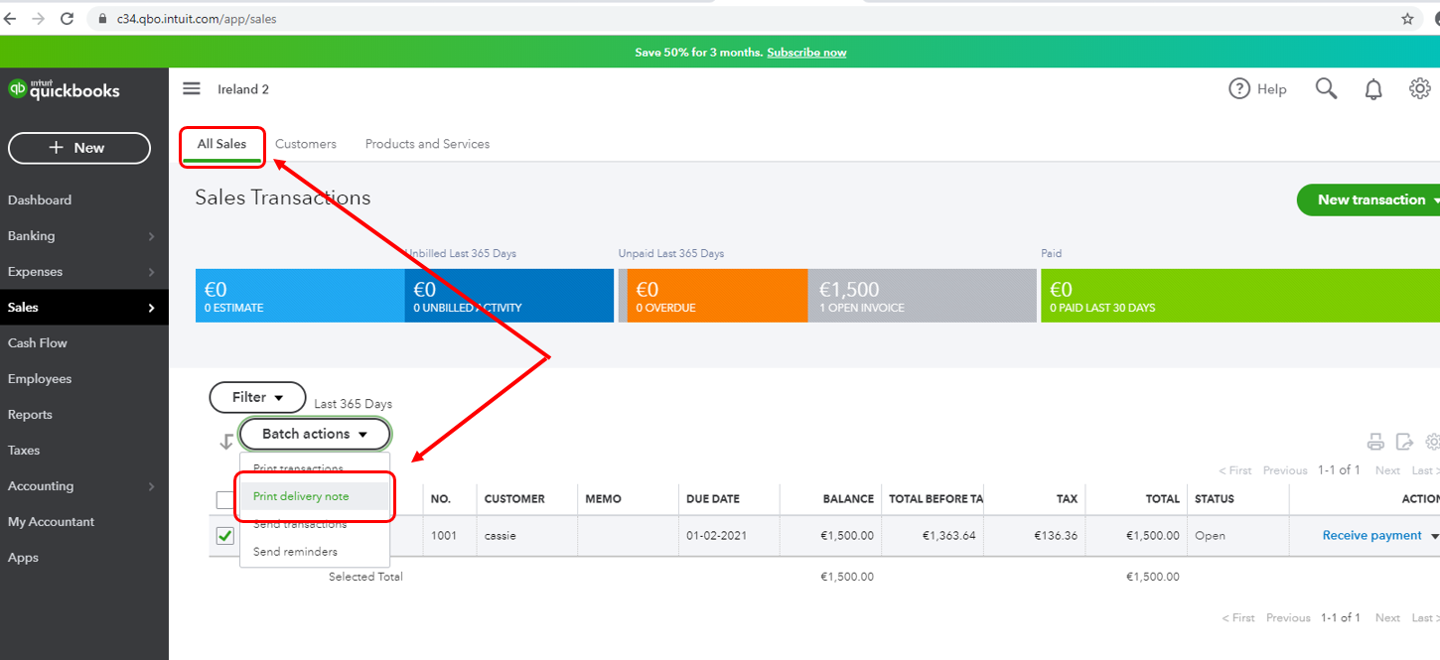Click the 0 Unbilled Activity tile

509,296
